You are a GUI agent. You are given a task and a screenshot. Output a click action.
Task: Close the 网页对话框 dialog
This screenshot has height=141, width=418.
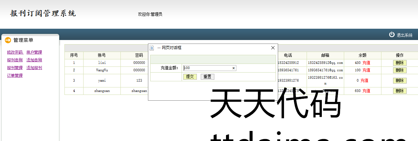(x=273, y=48)
